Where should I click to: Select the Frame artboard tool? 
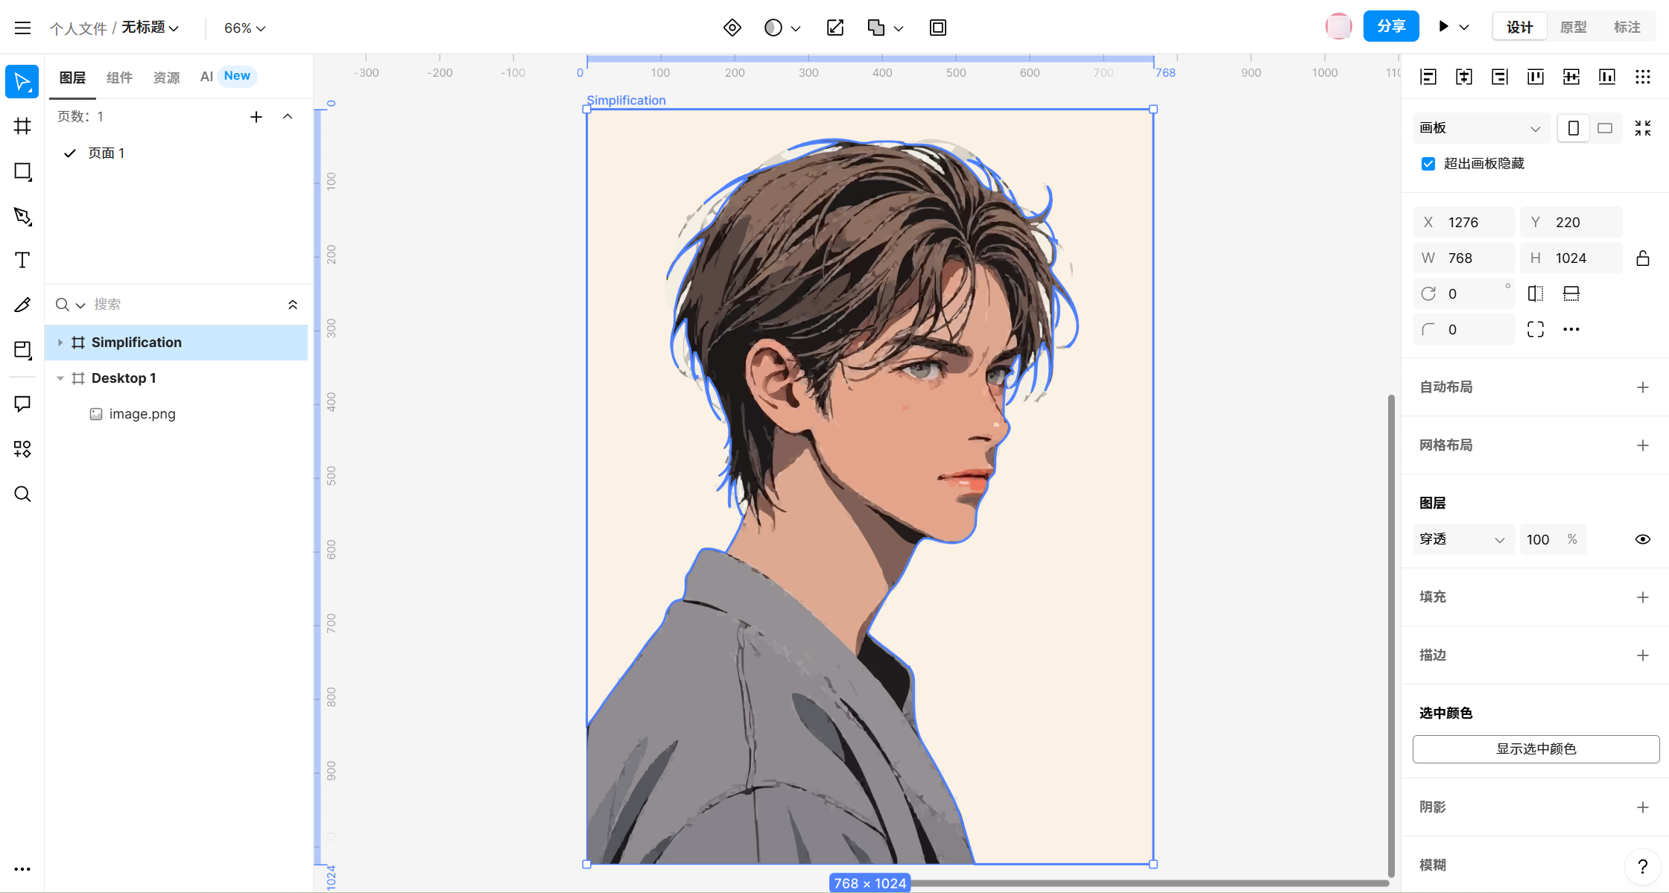[22, 126]
